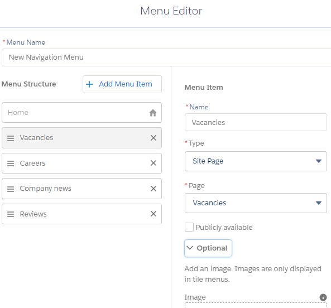
Task: Collapse the Optional section
Action: 208,248
